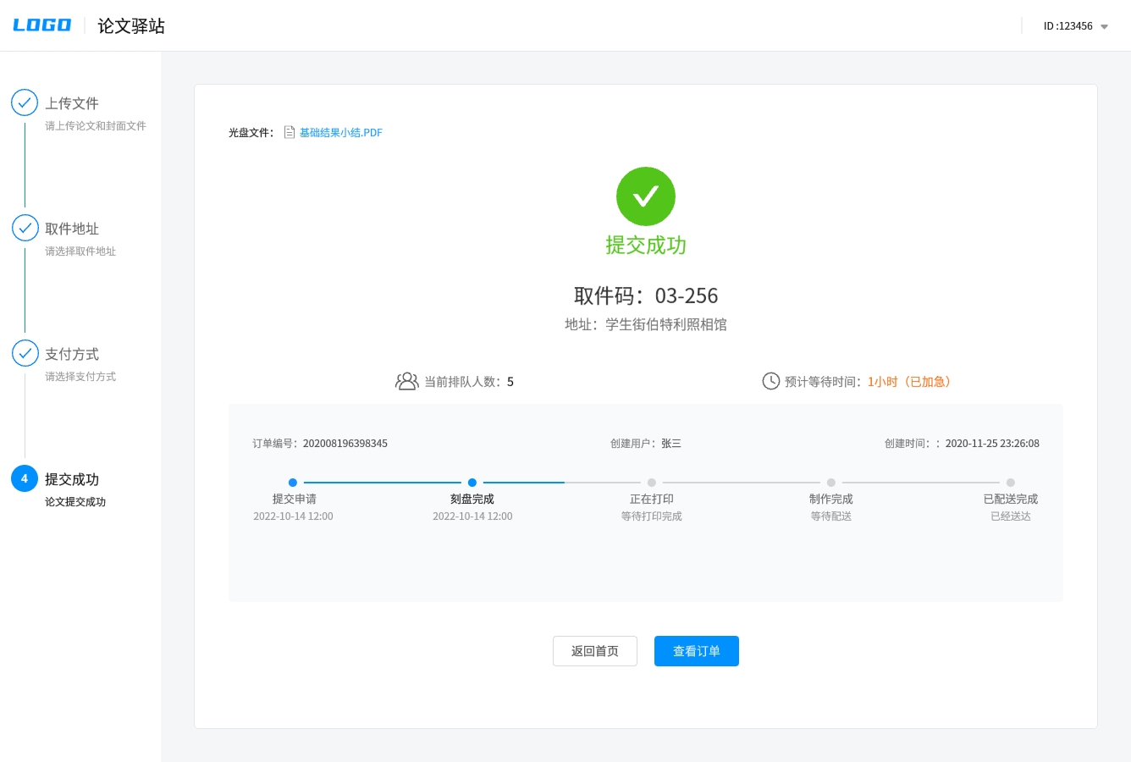The width and height of the screenshot is (1131, 762).
Task: Click the pickup code 03-256 text
Action: (687, 295)
